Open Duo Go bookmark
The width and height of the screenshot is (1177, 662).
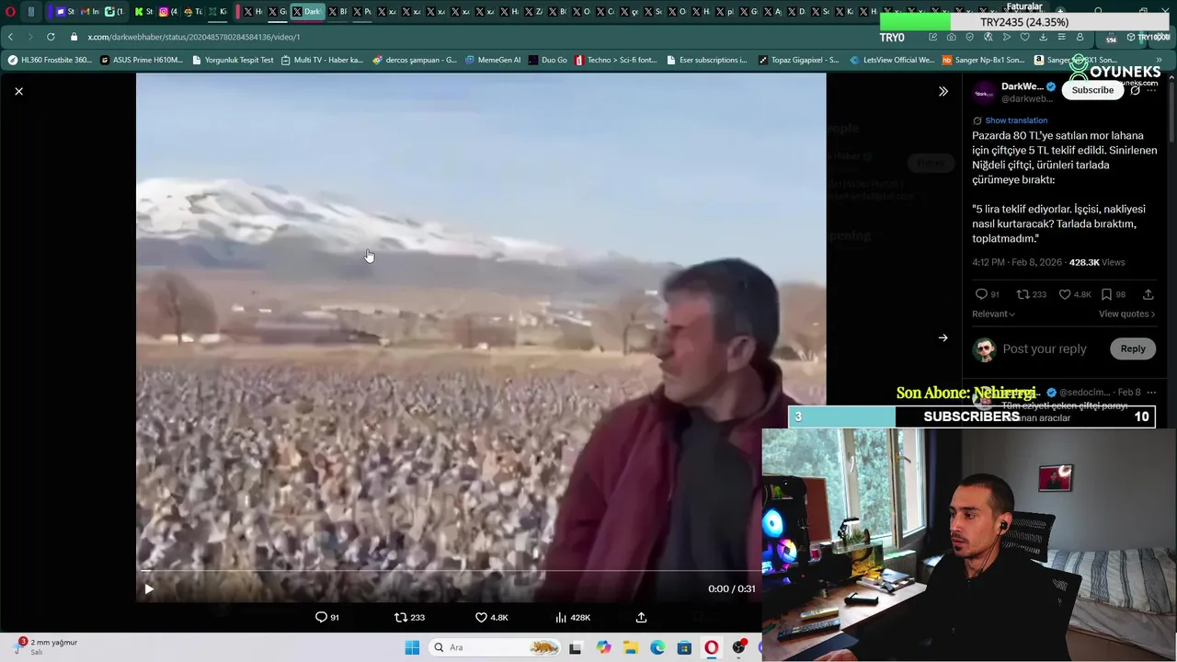(x=548, y=60)
